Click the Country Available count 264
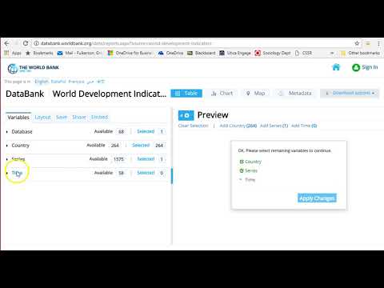Image resolution: width=384 pixels, height=288 pixels. [x=115, y=146]
